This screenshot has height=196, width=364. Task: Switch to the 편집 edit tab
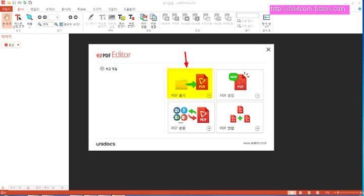click(35, 9)
